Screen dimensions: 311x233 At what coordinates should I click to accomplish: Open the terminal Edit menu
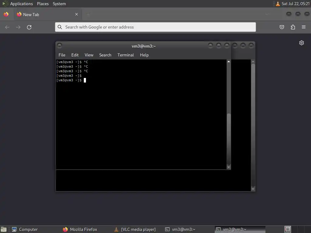tap(75, 55)
